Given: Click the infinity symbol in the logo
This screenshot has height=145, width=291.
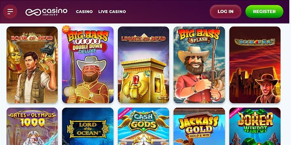Looking at the screenshot, I should [x=33, y=12].
